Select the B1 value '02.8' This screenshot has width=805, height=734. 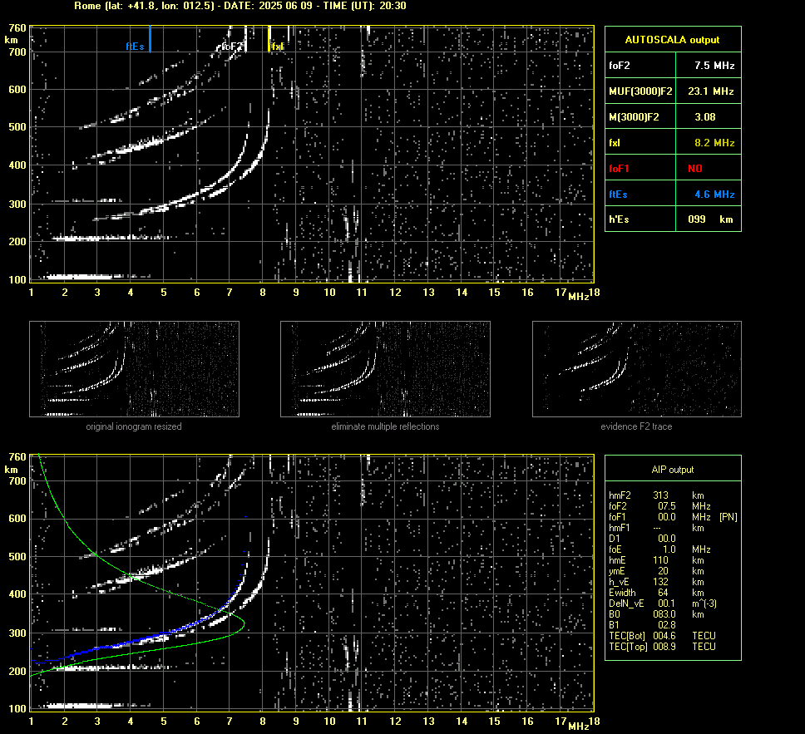pos(667,624)
